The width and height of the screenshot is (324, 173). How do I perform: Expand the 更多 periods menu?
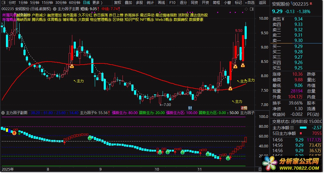97,3
